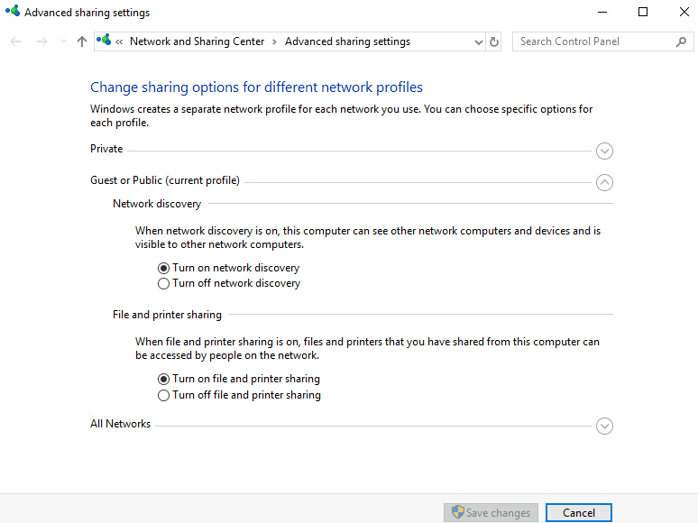Go up one level with Up arrow
698x523 pixels.
(82, 41)
